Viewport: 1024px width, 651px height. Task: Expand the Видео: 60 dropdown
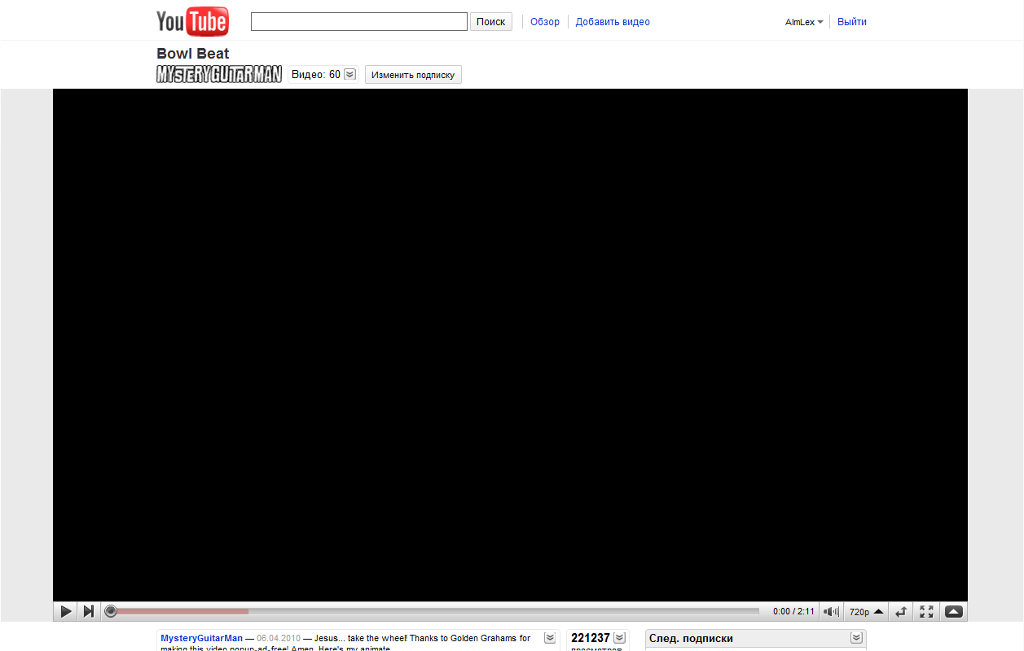pyautogui.click(x=349, y=73)
